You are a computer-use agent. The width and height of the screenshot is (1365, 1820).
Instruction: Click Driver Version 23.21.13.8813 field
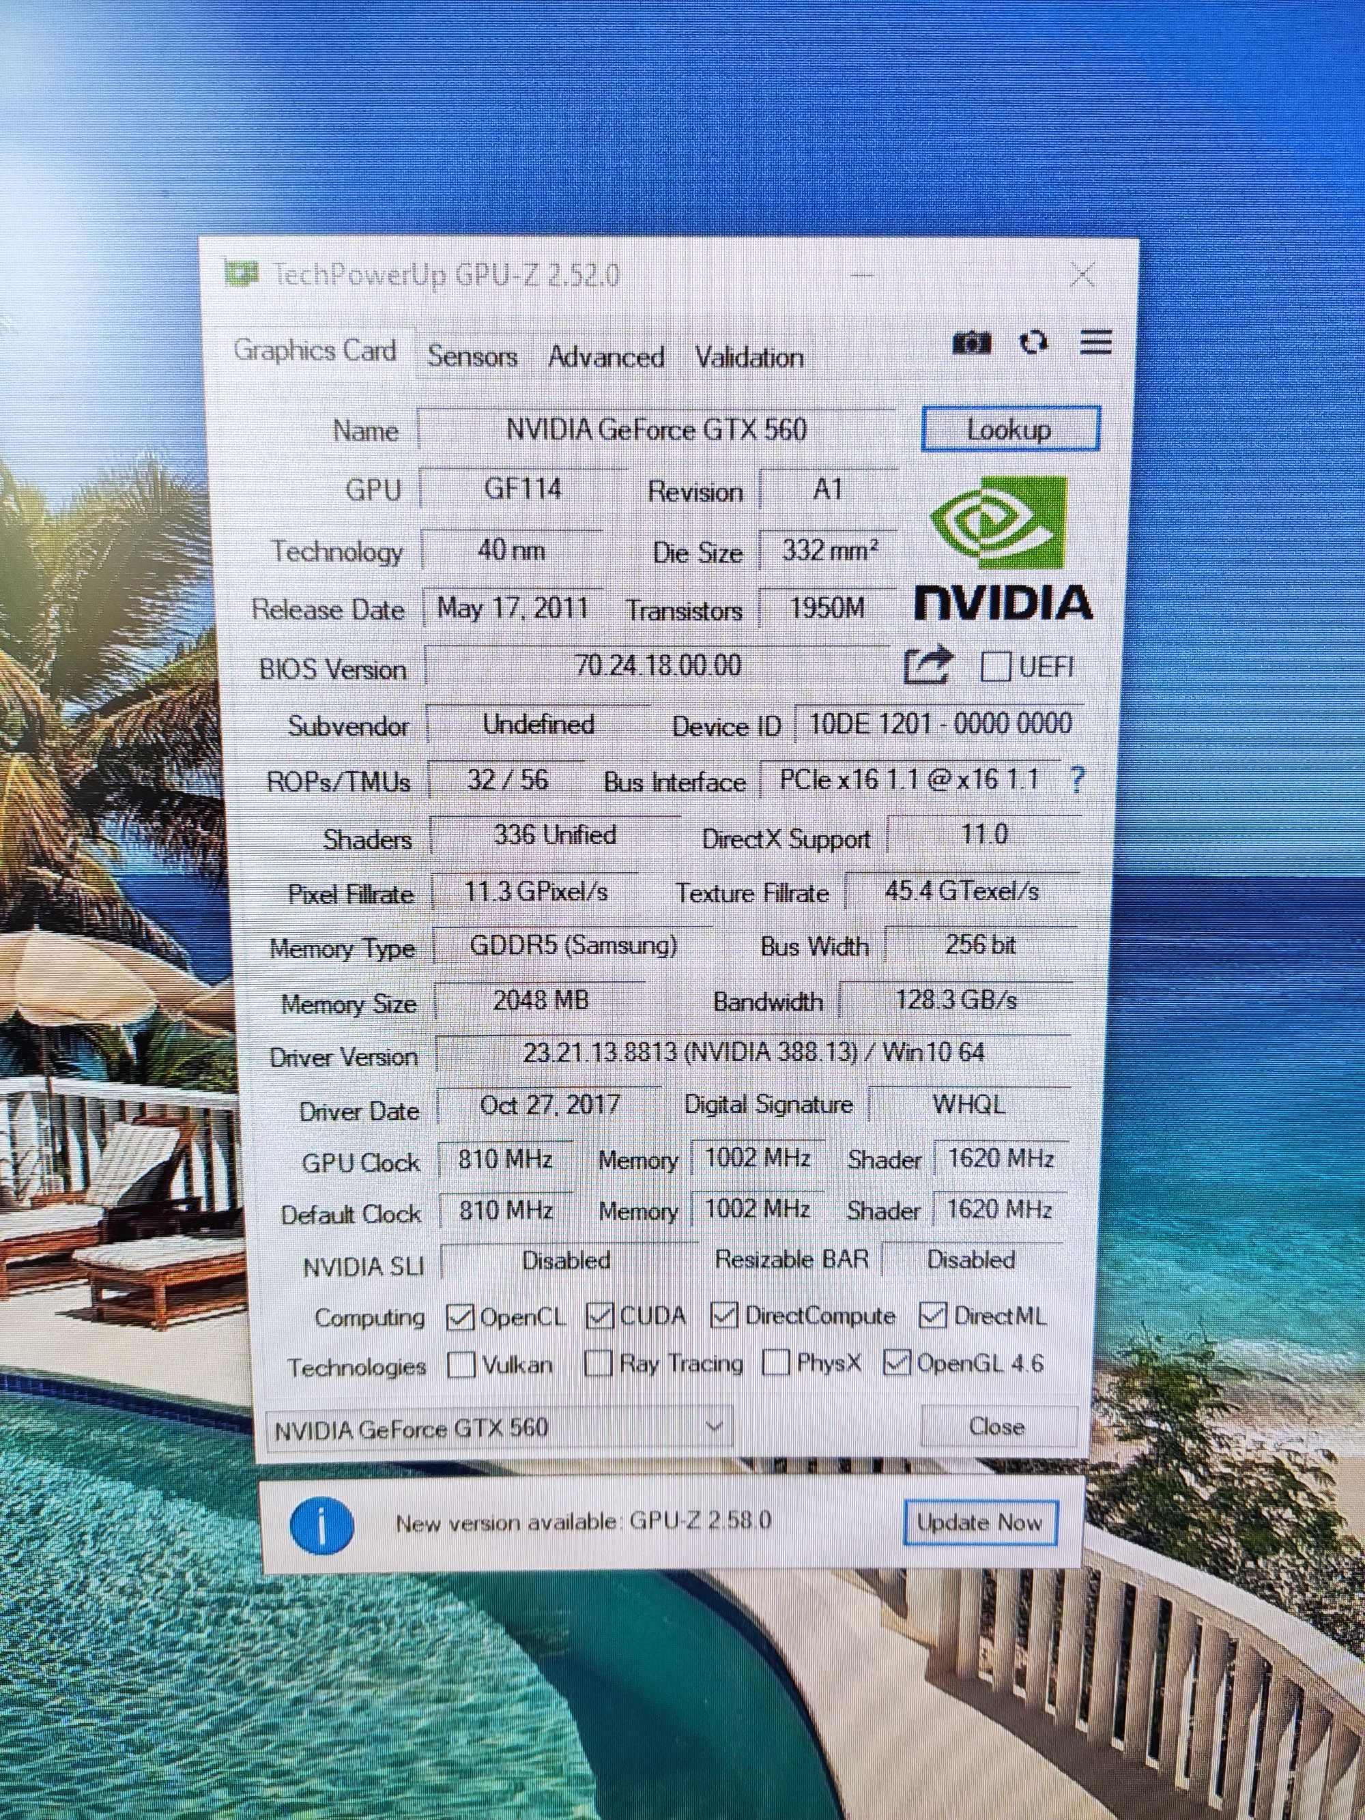[x=753, y=1054]
